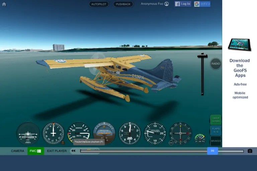
Task: Open the FMC panel
Action: [x=35, y=151]
